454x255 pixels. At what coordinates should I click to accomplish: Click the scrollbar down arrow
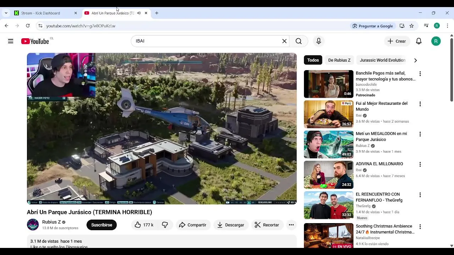452,245
